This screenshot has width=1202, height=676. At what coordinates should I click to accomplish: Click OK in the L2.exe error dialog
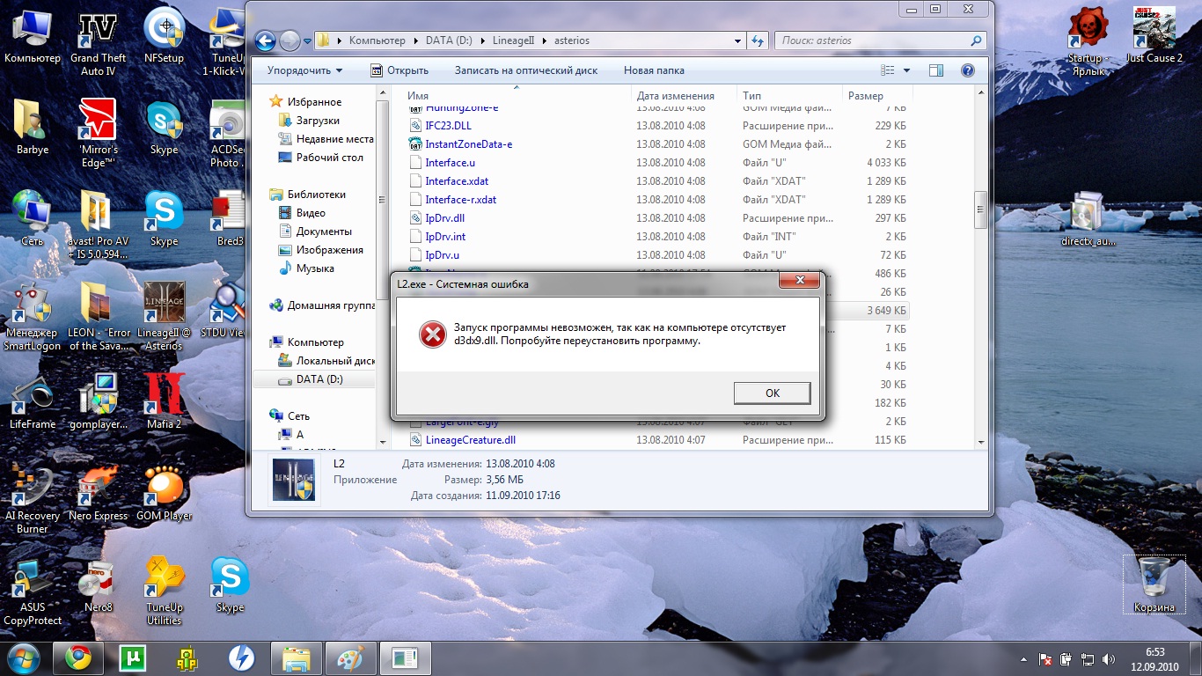(772, 393)
